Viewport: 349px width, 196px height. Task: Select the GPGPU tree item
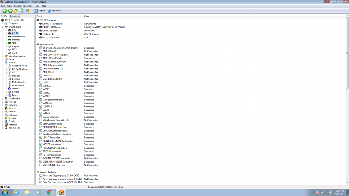point(15,92)
